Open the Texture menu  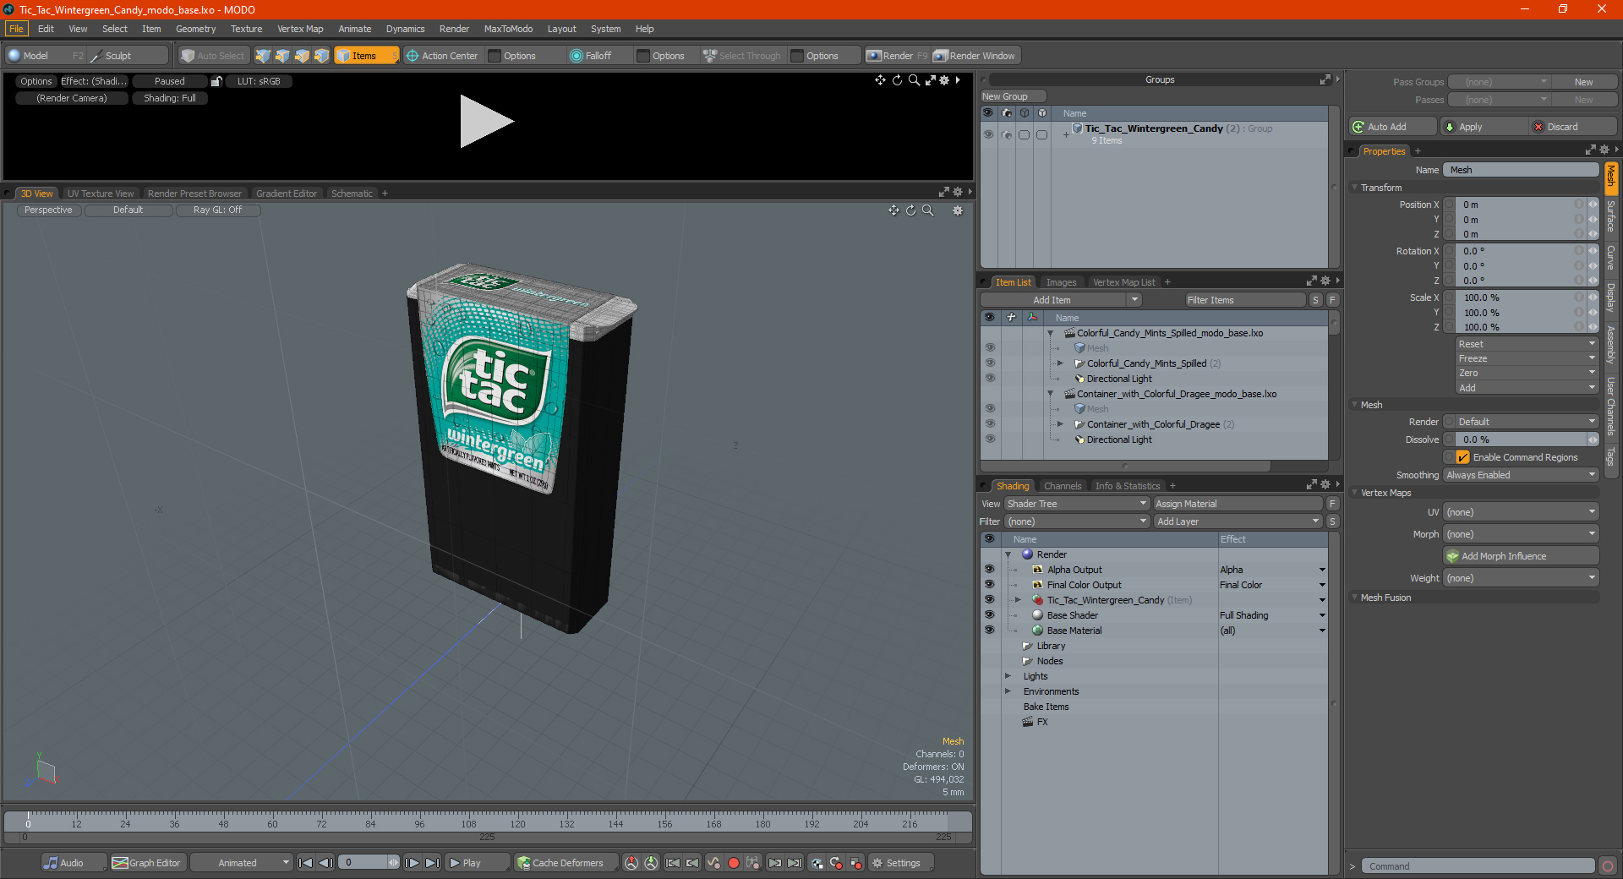click(246, 29)
